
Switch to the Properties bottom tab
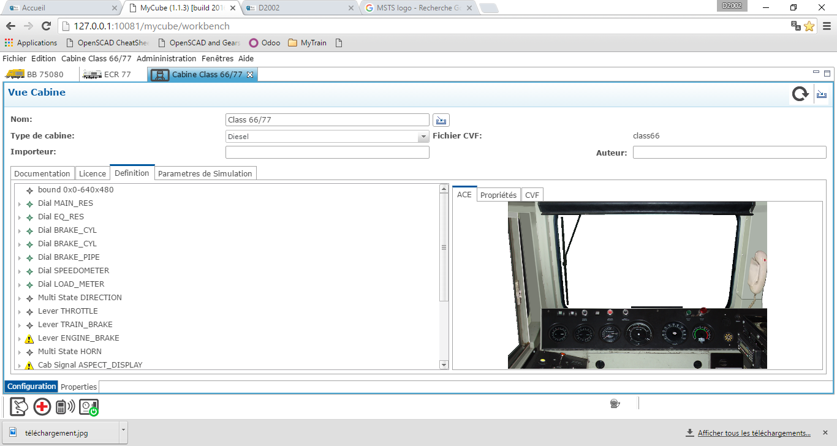pos(79,387)
